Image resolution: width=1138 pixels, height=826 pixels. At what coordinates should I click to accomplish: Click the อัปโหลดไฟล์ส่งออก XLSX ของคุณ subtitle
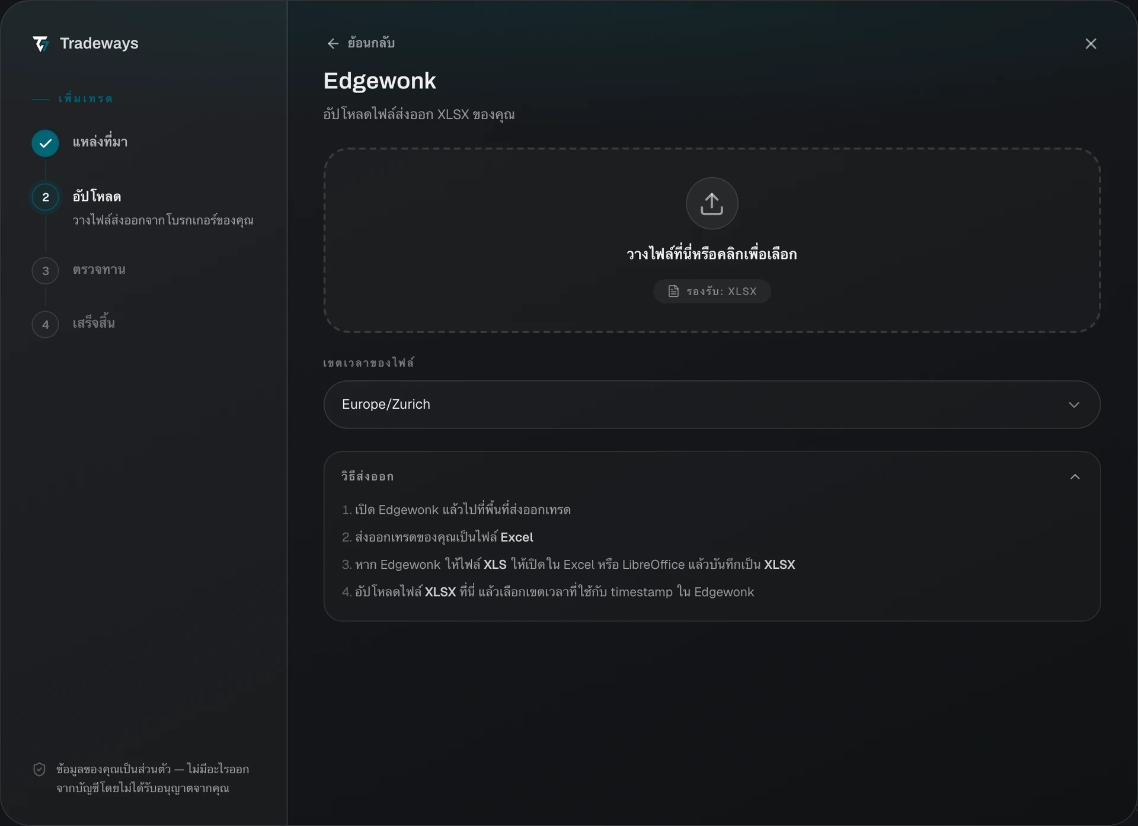click(419, 114)
